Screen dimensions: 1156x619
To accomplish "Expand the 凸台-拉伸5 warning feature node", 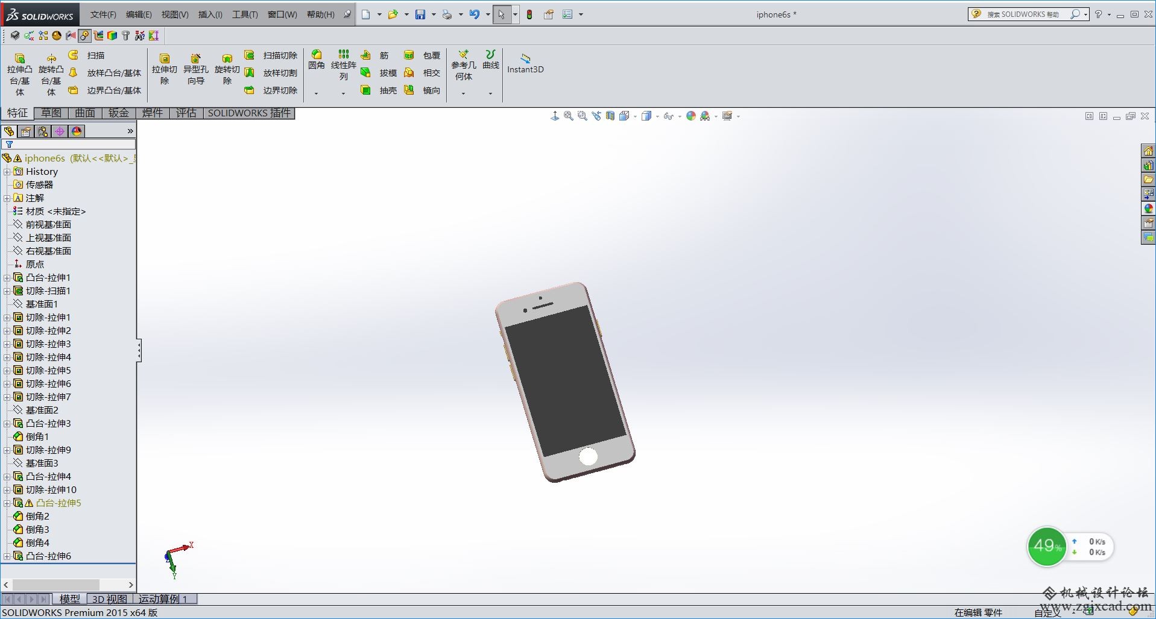I will (7, 503).
